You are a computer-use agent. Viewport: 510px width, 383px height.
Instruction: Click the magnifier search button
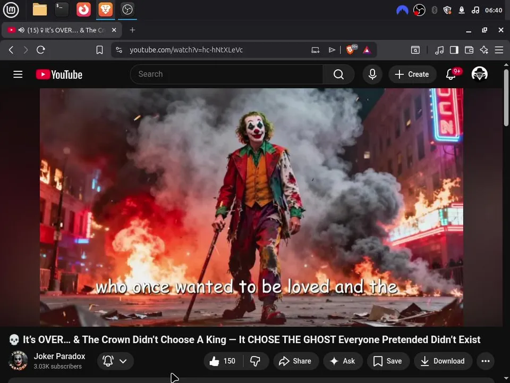click(338, 74)
